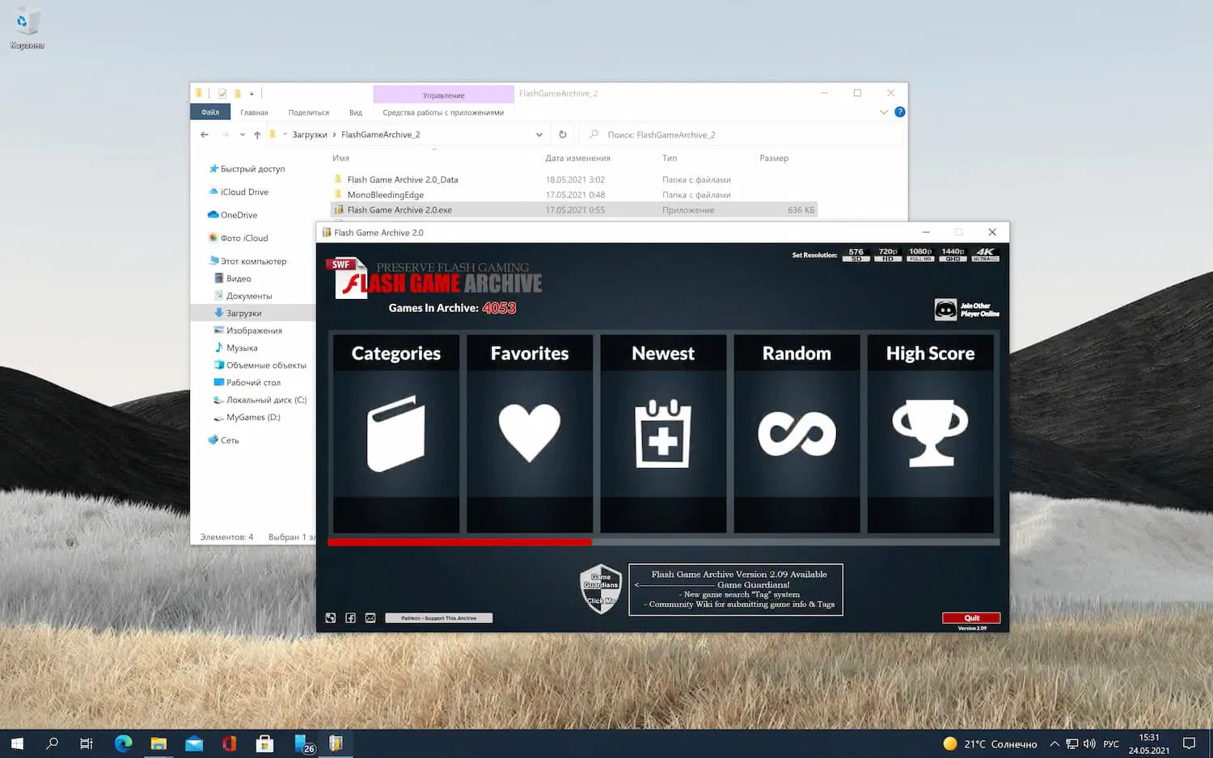
Task: Go up one folder level in Explorer
Action: pyautogui.click(x=257, y=135)
